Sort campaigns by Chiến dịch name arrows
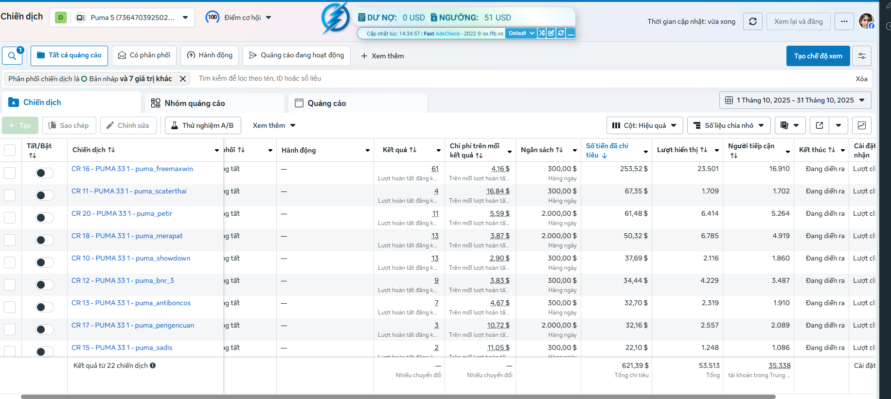Screen dimensions: 891x399 [x=111, y=150]
